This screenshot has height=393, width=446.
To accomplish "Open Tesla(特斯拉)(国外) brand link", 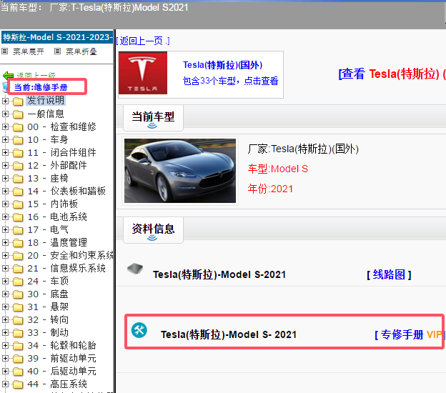I will click(x=222, y=65).
